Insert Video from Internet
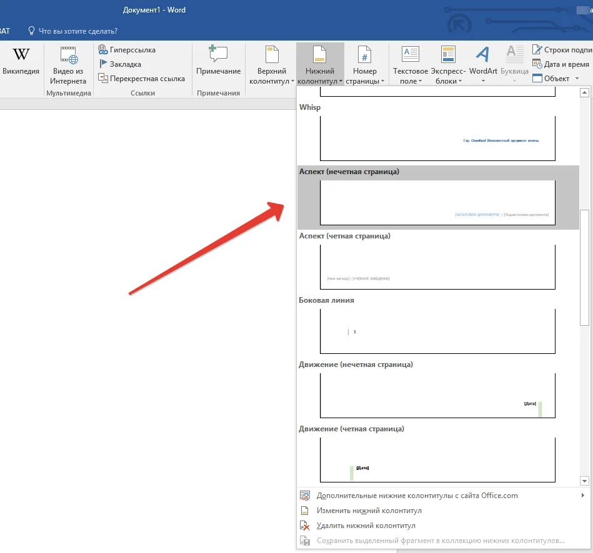 pyautogui.click(x=68, y=66)
